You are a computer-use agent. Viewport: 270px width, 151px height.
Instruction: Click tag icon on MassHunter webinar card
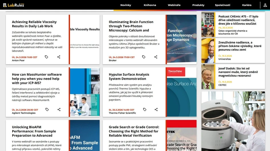click(x=47, y=110)
